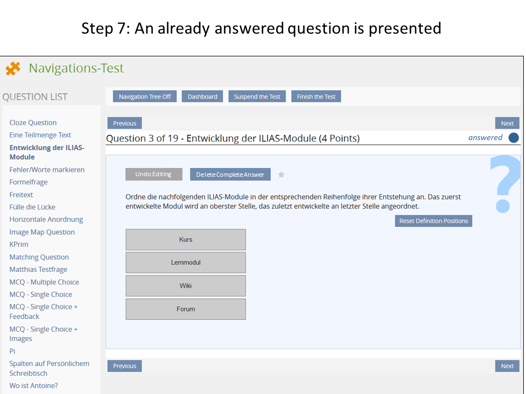Click Delete Complete Answer button

(x=230, y=175)
